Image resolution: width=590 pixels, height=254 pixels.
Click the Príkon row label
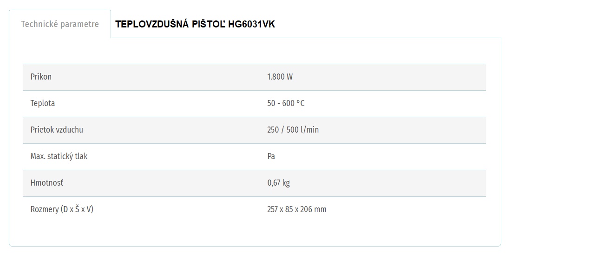tap(41, 77)
